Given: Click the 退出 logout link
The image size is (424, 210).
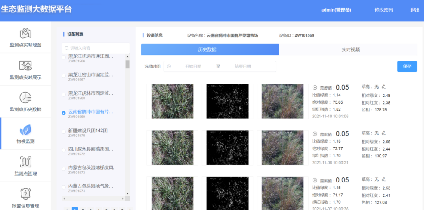Looking at the screenshot, I should click(415, 10).
